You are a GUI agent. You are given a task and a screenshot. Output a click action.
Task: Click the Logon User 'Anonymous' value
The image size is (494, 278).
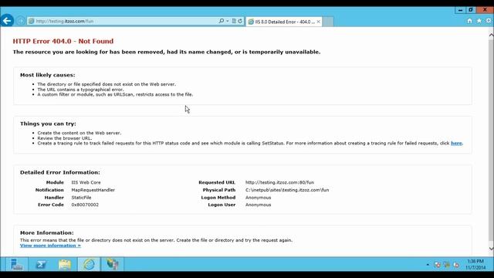258,205
